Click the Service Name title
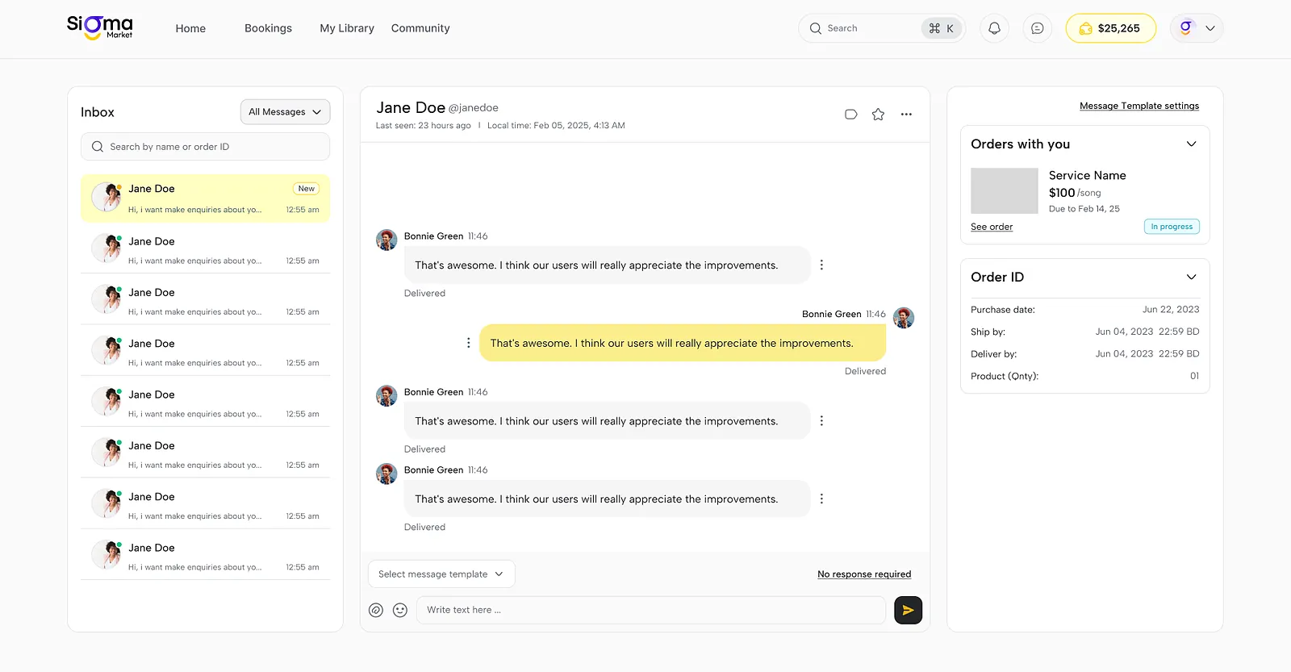Screen dimensions: 1291x672 click(1087, 175)
